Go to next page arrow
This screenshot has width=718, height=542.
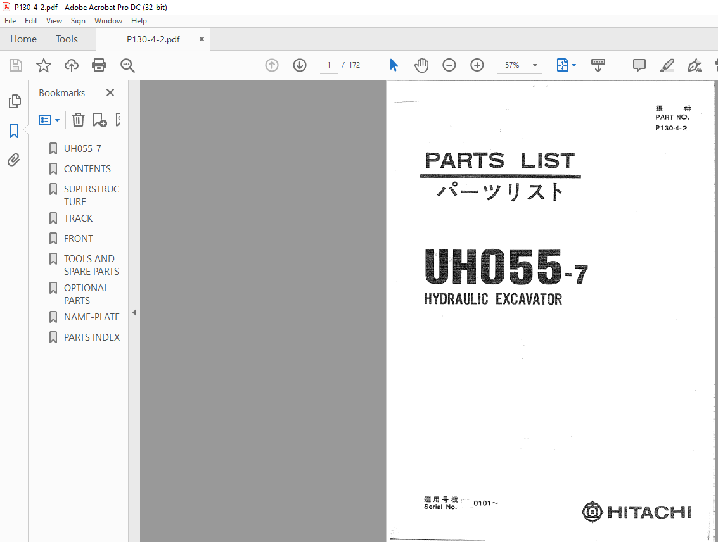tap(300, 65)
